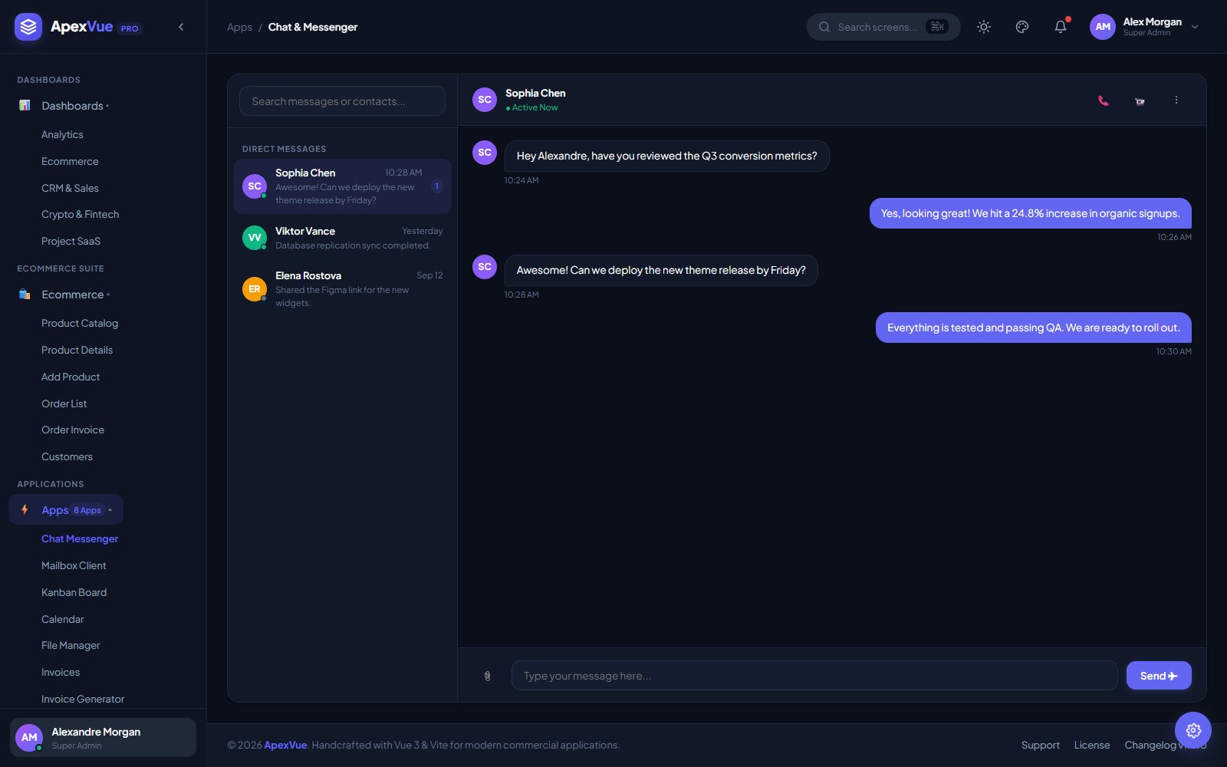Collapse the Apps menu group

point(66,509)
